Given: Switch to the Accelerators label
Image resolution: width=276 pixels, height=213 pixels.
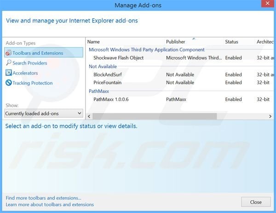Looking at the screenshot, I should pyautogui.click(x=25, y=73).
